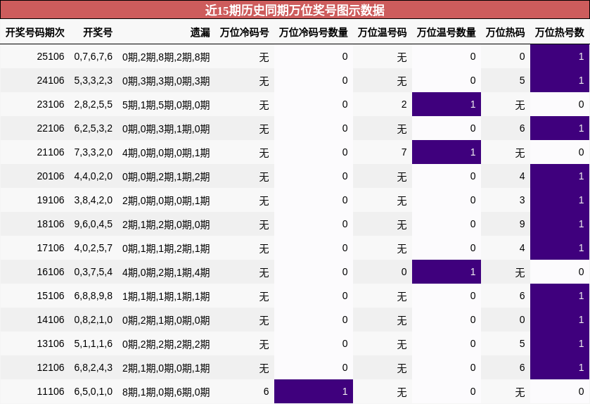
Task: Select period cell 20106
Action: pos(51,176)
